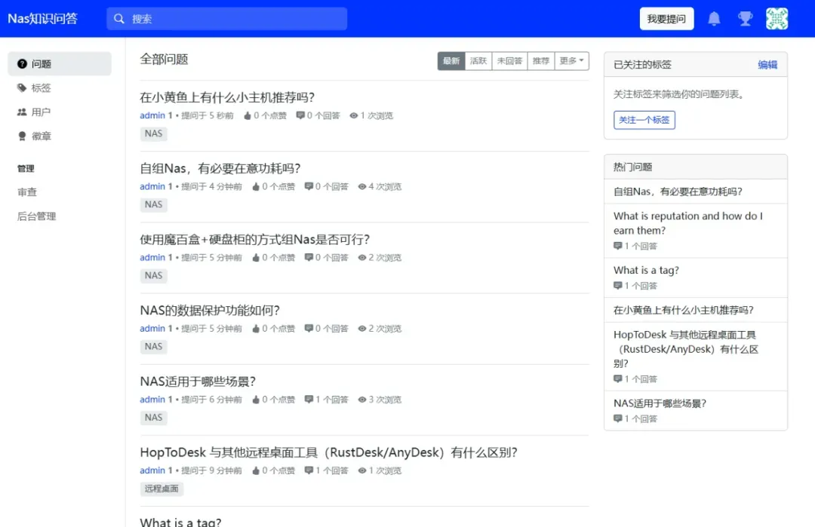815x527 pixels.
Task: Open question 自组Nas，有必要在意功耗吗 in the main list
Action: [x=220, y=168]
